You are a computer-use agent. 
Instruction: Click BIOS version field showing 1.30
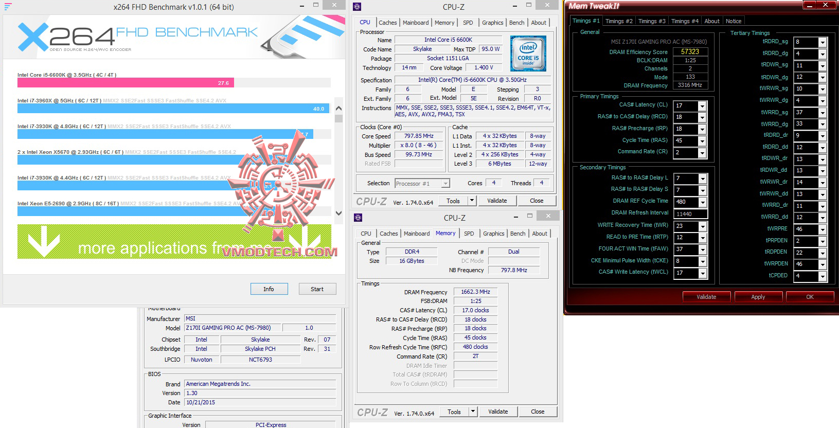coord(260,393)
